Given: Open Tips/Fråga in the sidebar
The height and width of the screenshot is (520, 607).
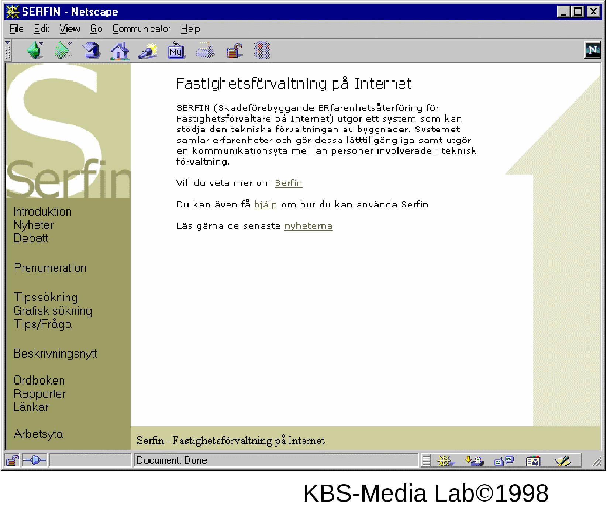Looking at the screenshot, I should tap(43, 324).
